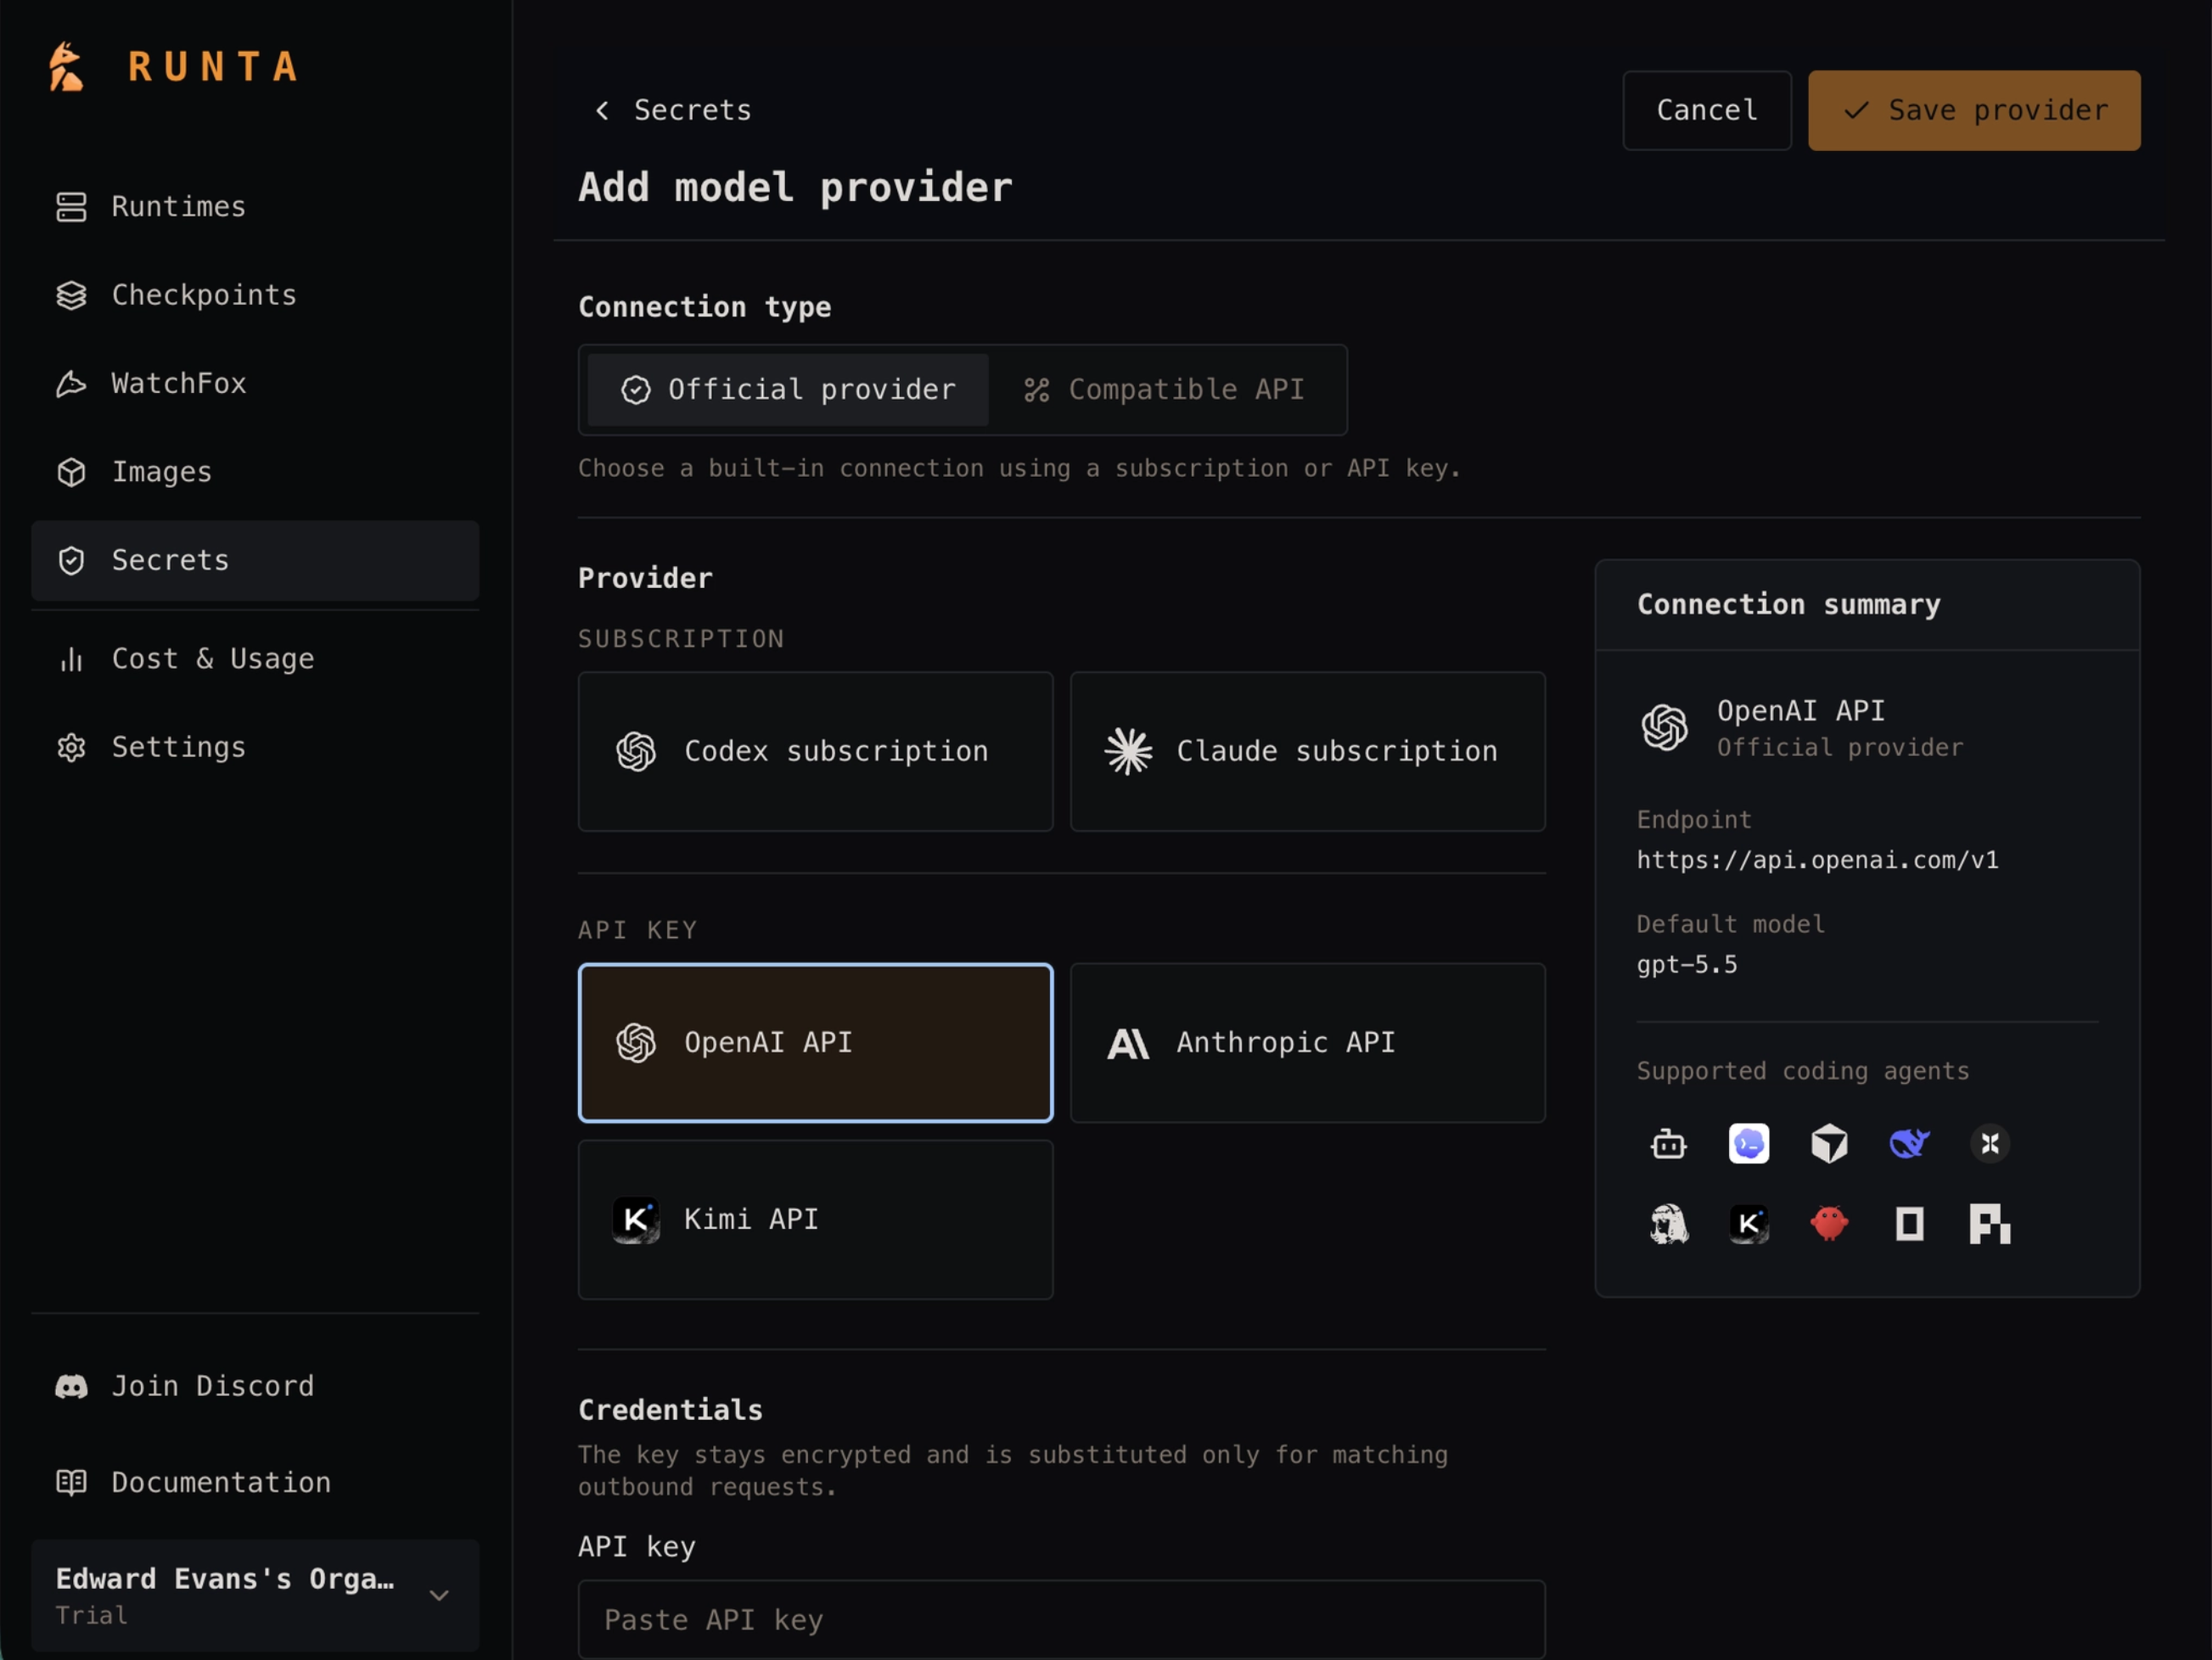Click the Images cube icon
2212x1660 pixels.
pos(71,472)
